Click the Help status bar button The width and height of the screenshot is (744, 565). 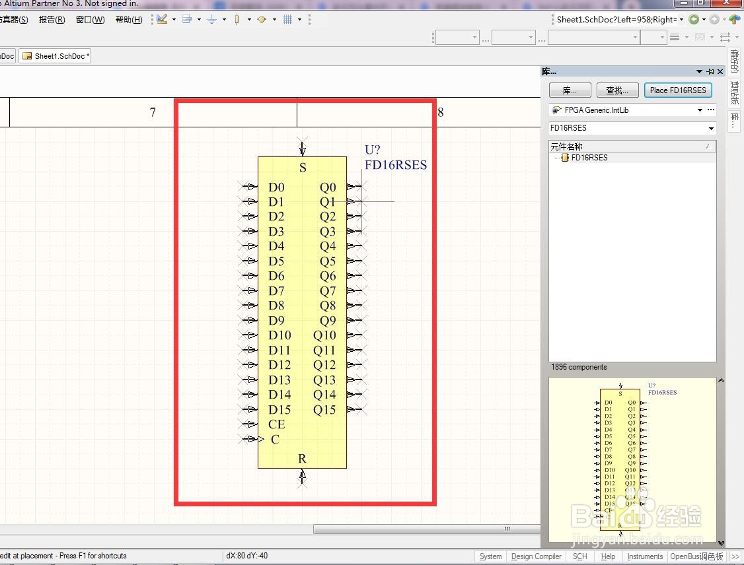pos(608,556)
